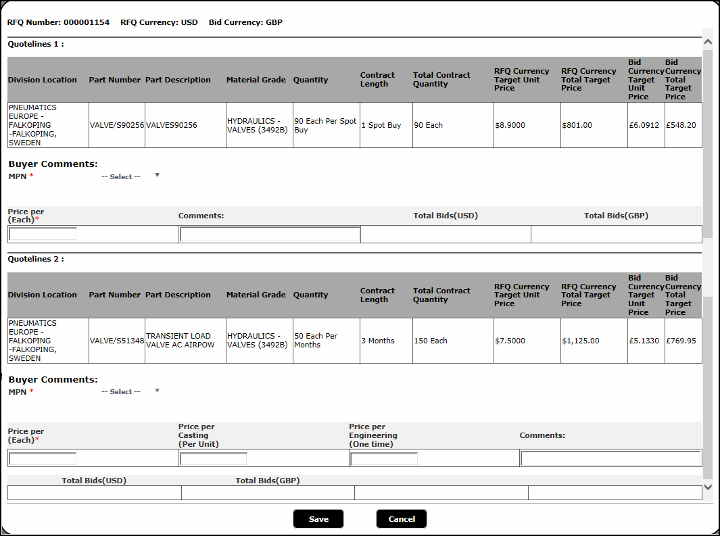The height and width of the screenshot is (536, 720).
Task: Click the Quotelines 2 heading
Action: pyautogui.click(x=36, y=259)
